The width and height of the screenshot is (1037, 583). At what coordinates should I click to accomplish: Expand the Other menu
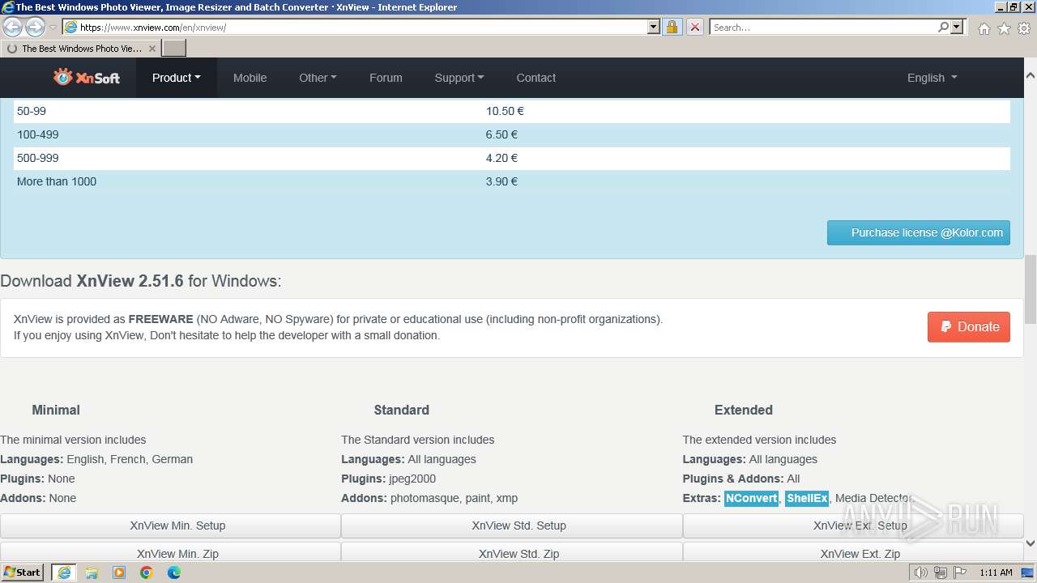[318, 78]
